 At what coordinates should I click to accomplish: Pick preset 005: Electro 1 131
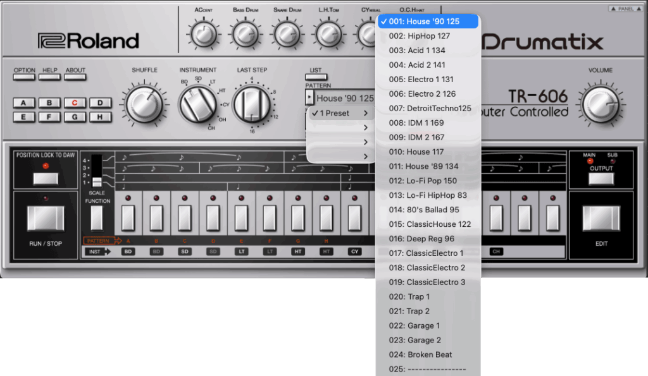[428, 79]
